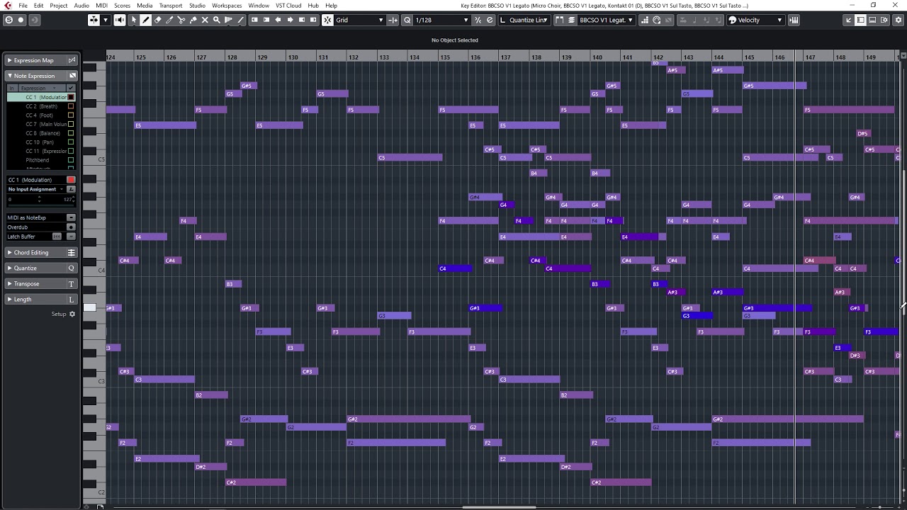Toggle the CC 7 Main Volume checkbox
Screen dimensions: 907x510
(71, 124)
